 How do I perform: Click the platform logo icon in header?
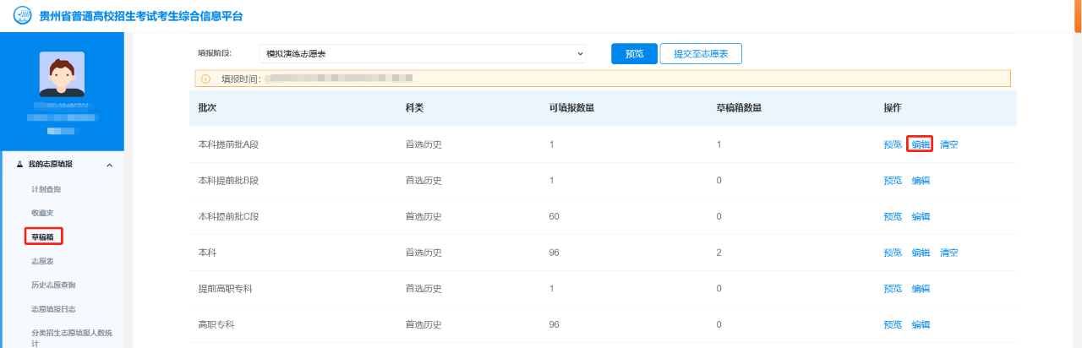(22, 15)
